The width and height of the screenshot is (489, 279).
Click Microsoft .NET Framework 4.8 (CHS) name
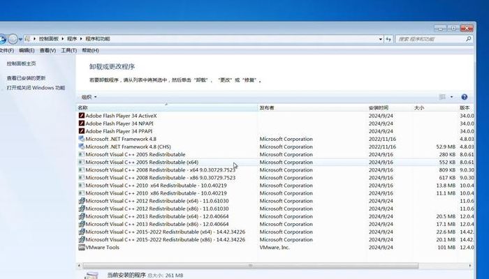tap(128, 146)
